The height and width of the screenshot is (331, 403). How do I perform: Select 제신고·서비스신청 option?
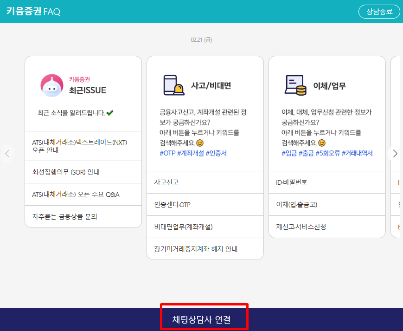(x=327, y=227)
